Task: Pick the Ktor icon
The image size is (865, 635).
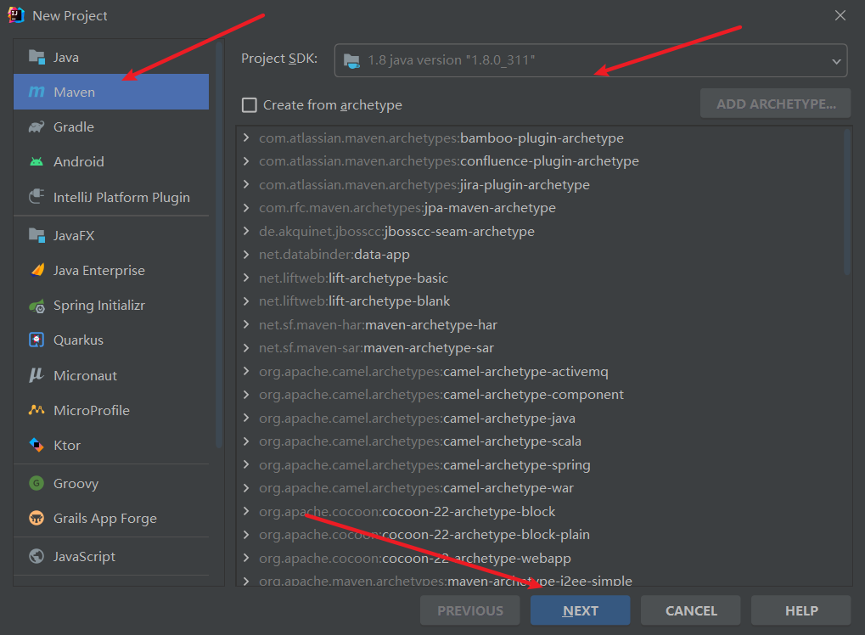Action: (x=37, y=445)
